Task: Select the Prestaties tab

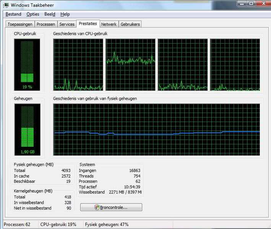Action: click(88, 24)
